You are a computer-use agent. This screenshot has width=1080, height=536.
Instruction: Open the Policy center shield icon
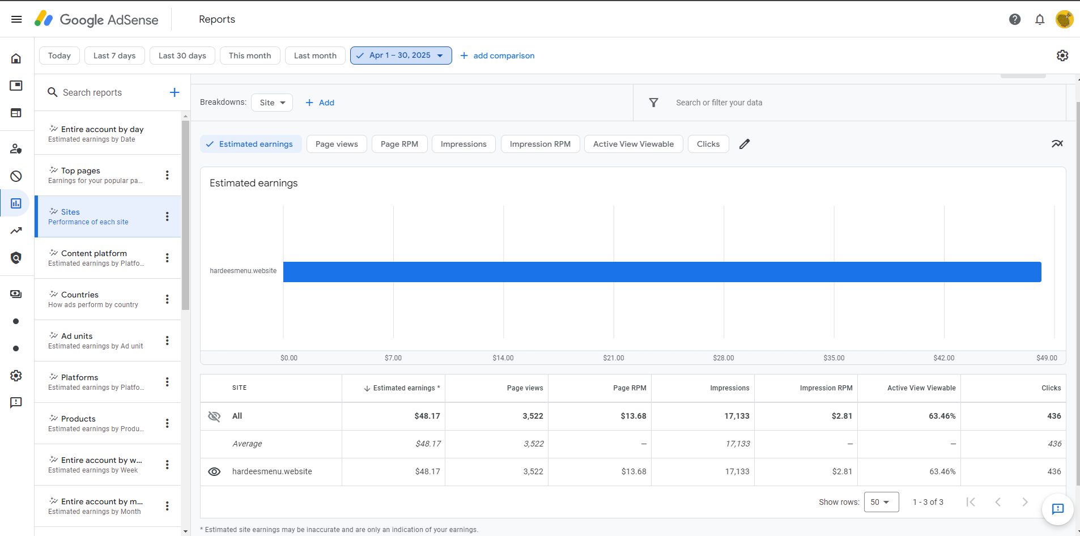16,258
